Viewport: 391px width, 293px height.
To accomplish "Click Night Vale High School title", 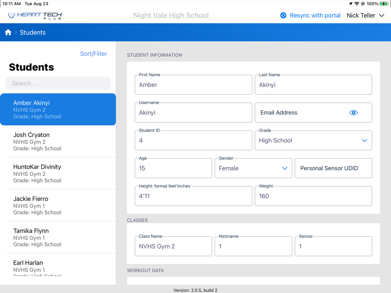I will coord(171,16).
